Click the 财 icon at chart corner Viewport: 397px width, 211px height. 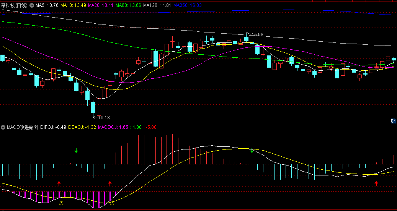click(x=393, y=121)
